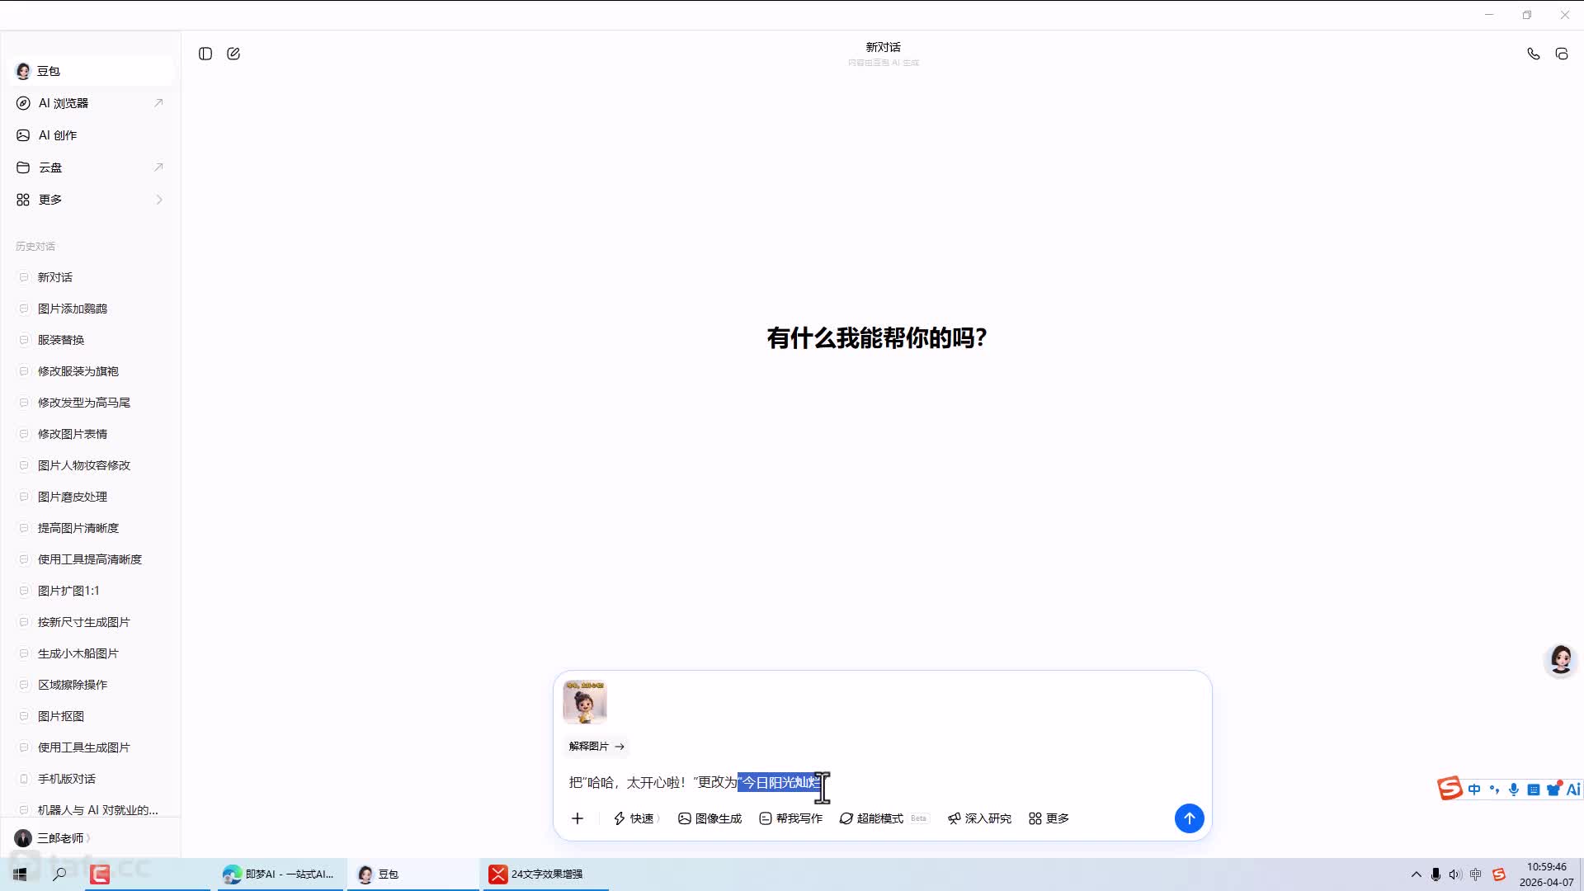This screenshot has width=1584, height=891.
Task: Toggle 深入研究 deep research mode
Action: click(x=979, y=818)
